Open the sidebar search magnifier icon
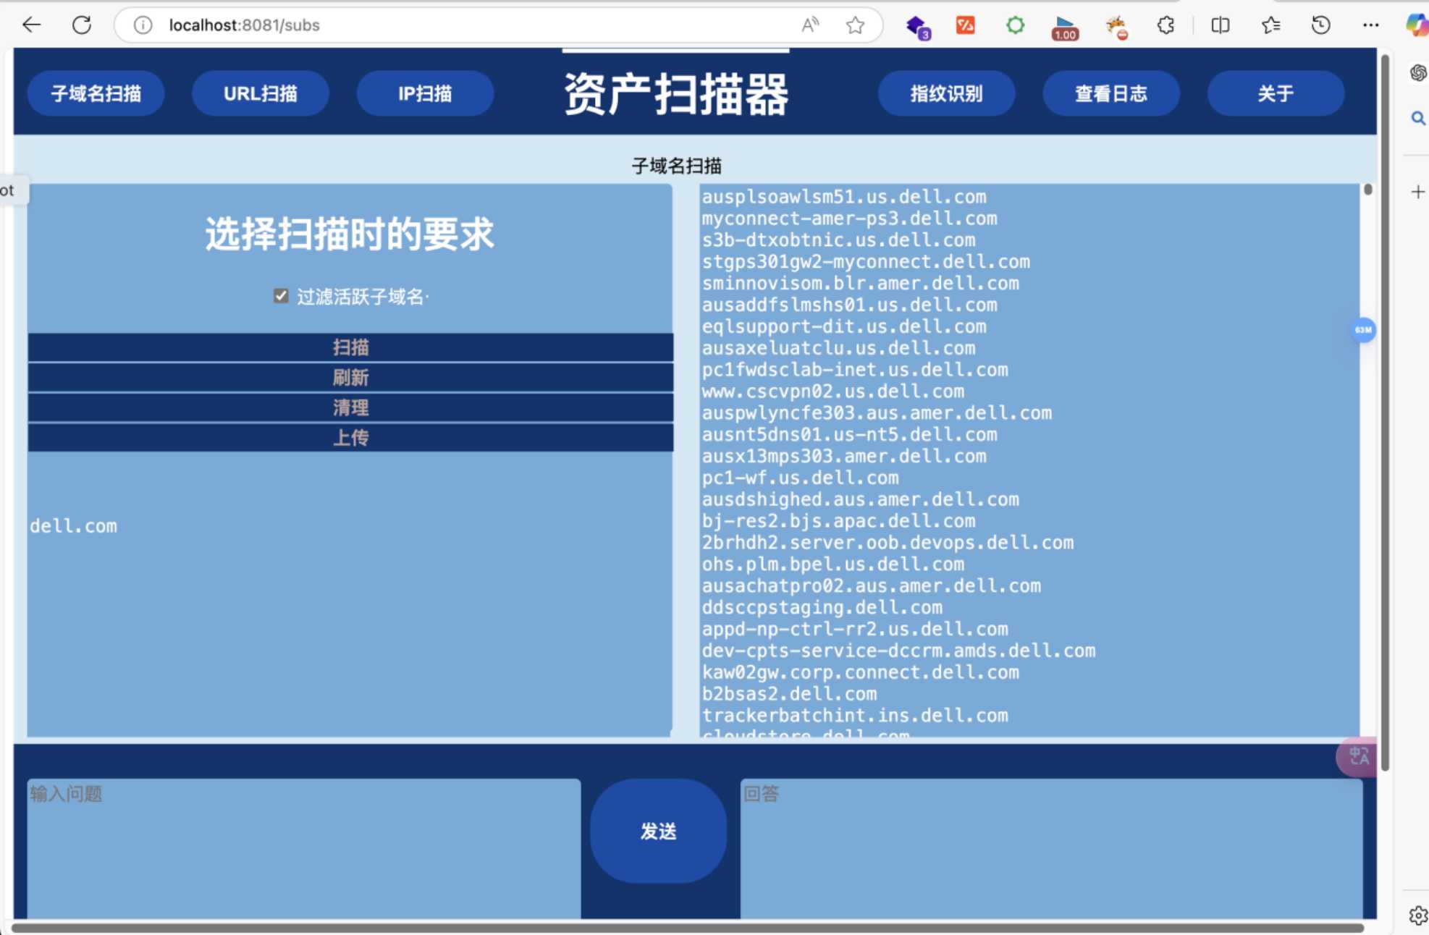 (x=1417, y=119)
